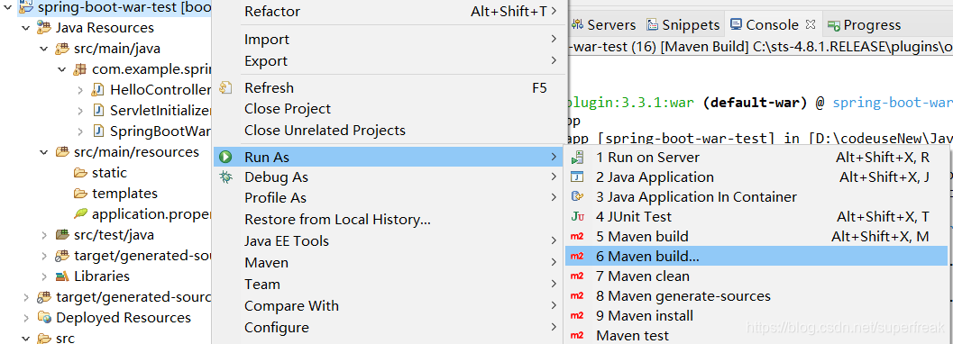
Task: Click the Refresh icon in context menu
Action: [x=225, y=88]
